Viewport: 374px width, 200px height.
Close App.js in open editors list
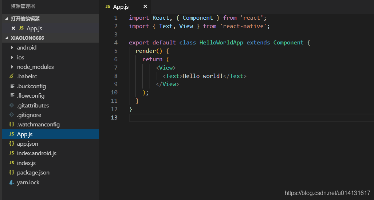tap(13, 28)
